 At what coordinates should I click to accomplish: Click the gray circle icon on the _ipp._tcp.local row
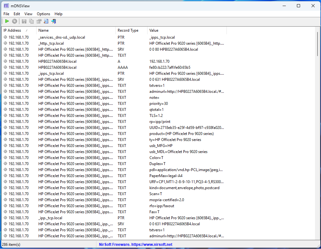coord(5,218)
